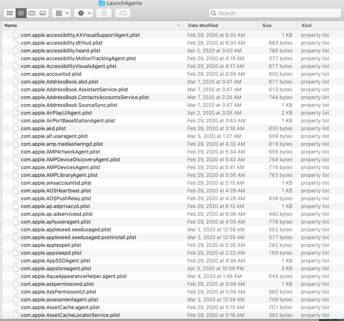Select the com.apple.apfsuseragent.plist filename
Image resolution: width=344 pixels, height=321 pixels.
coord(56,222)
